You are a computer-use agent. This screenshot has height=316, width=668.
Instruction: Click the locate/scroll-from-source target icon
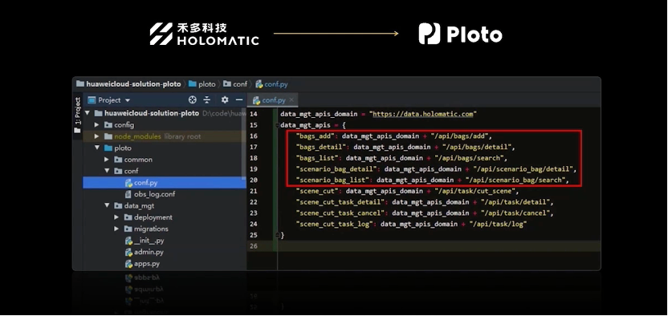193,100
